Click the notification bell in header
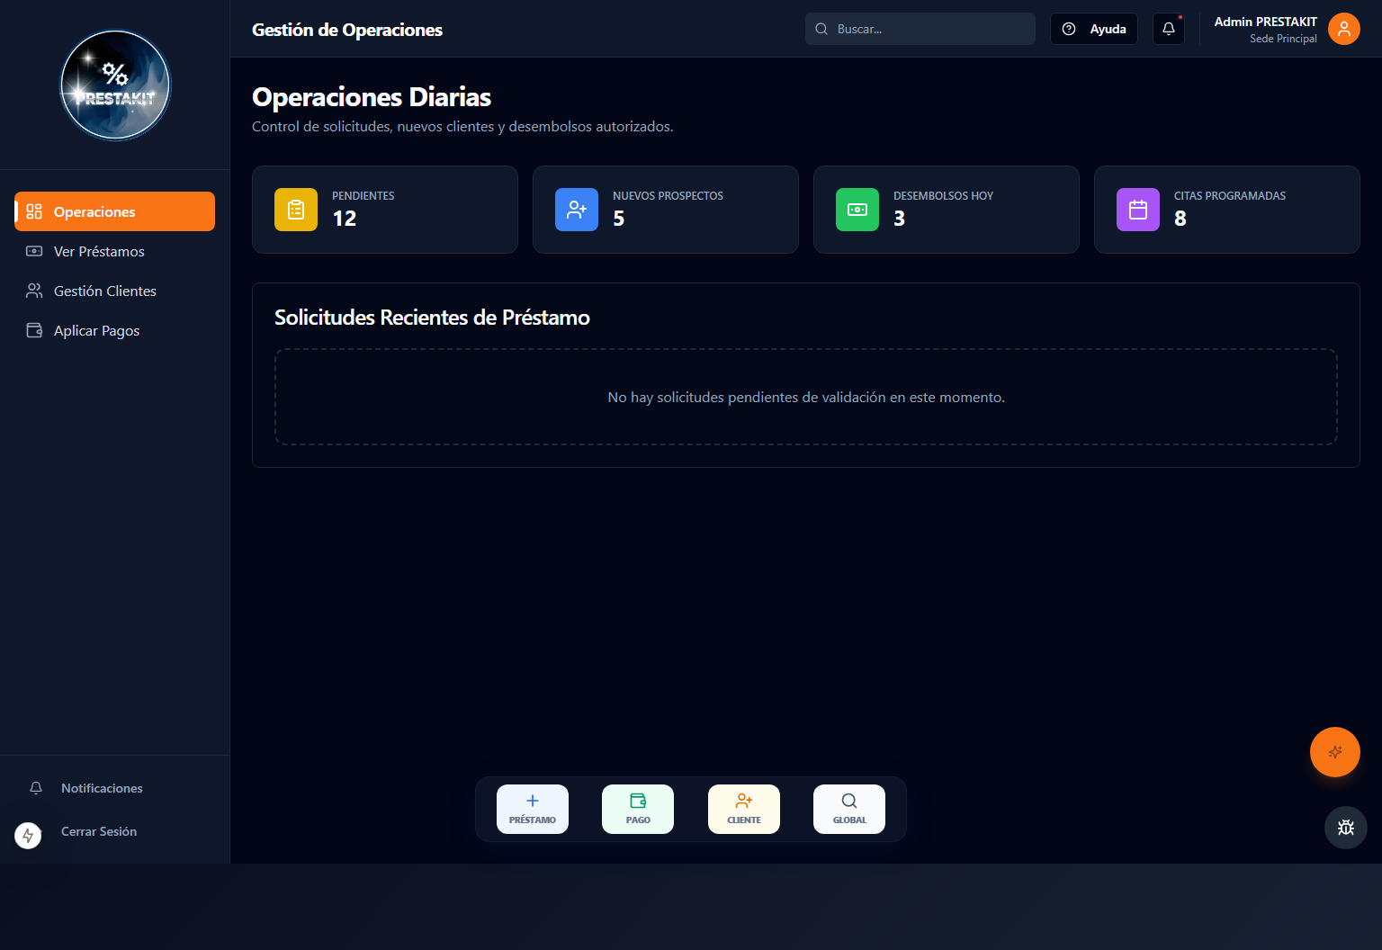1382x950 pixels. point(1169,29)
